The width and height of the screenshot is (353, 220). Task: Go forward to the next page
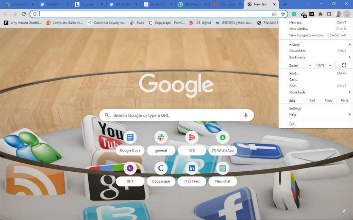(15, 14)
